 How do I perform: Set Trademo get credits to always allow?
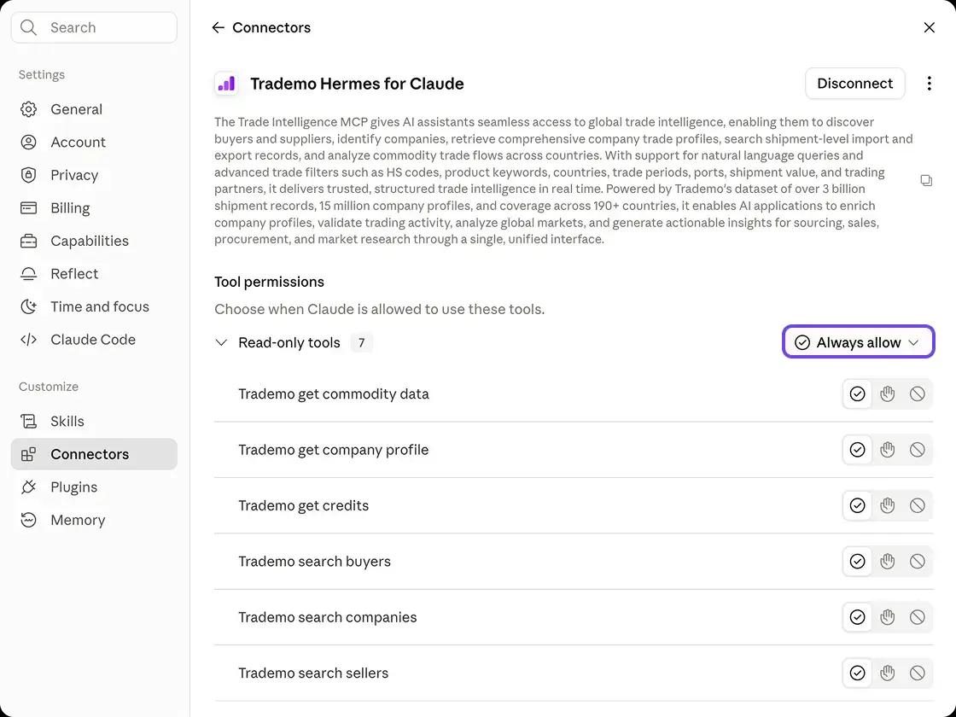pos(857,505)
